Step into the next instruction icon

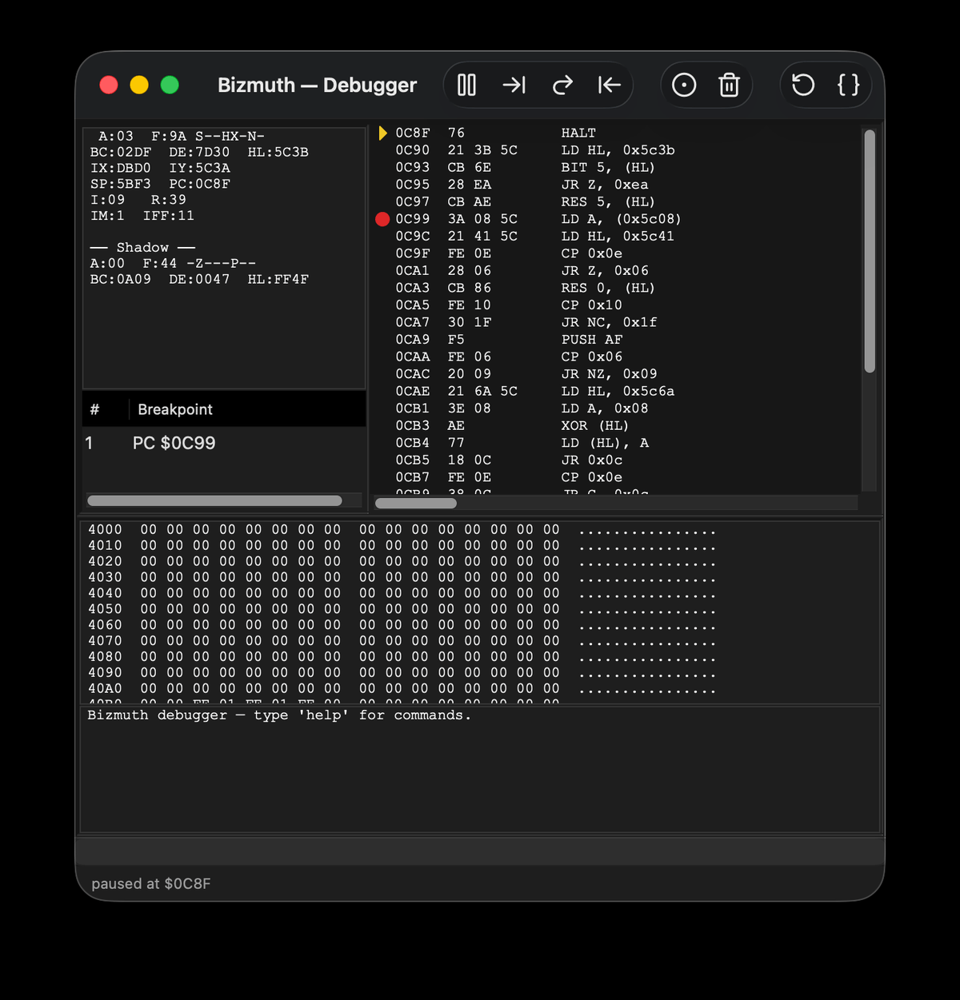pos(514,85)
